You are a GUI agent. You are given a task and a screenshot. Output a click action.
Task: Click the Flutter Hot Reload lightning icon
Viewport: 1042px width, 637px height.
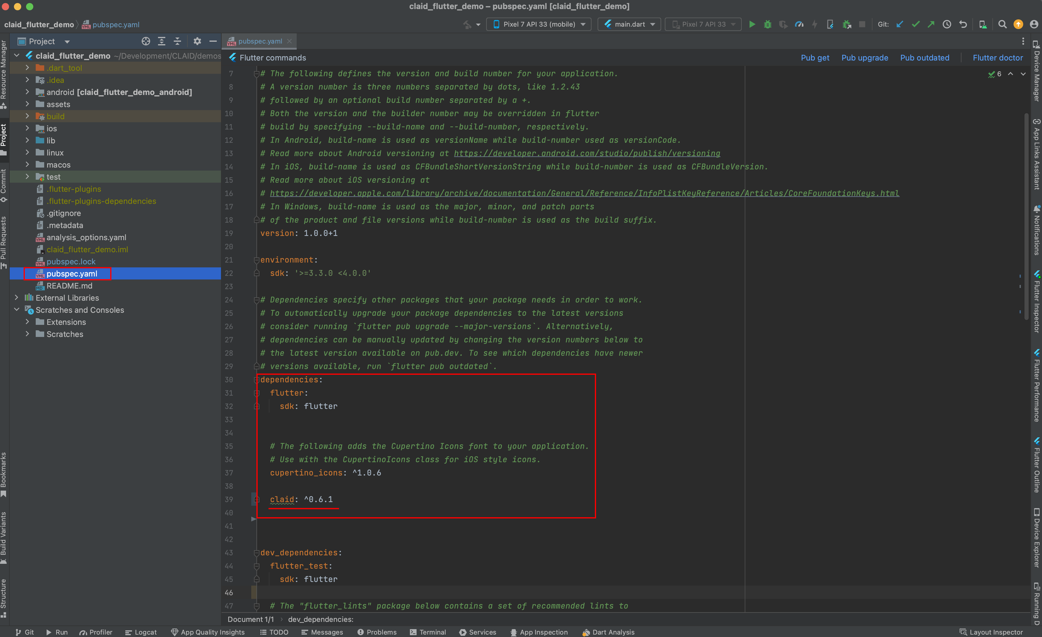pos(814,24)
